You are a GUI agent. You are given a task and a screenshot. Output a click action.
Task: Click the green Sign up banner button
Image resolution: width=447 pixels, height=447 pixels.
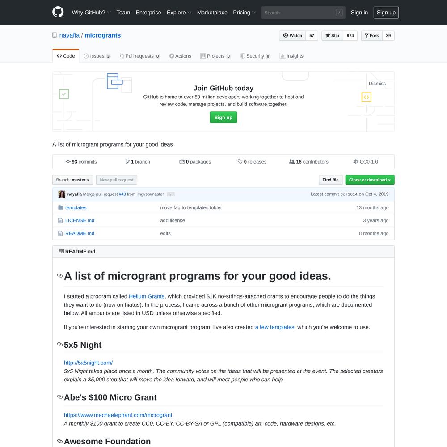[223, 118]
